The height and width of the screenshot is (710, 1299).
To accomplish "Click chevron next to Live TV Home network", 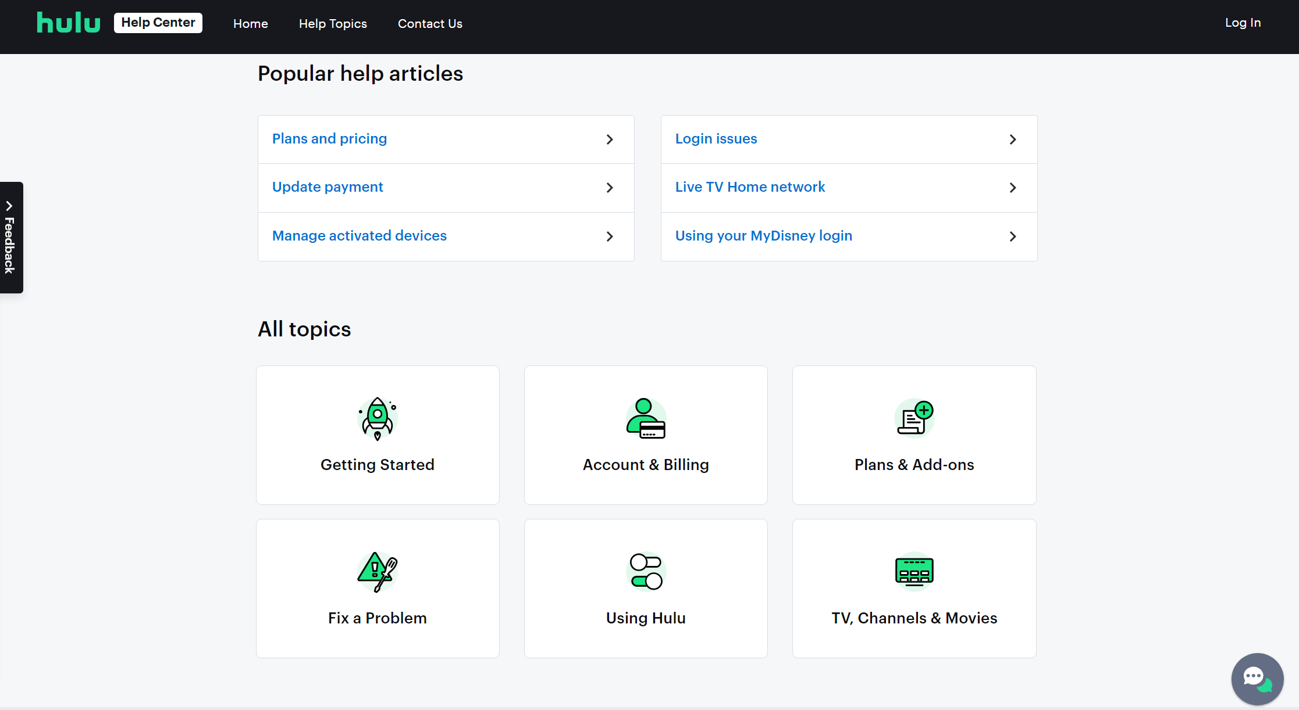I will (x=1013, y=188).
